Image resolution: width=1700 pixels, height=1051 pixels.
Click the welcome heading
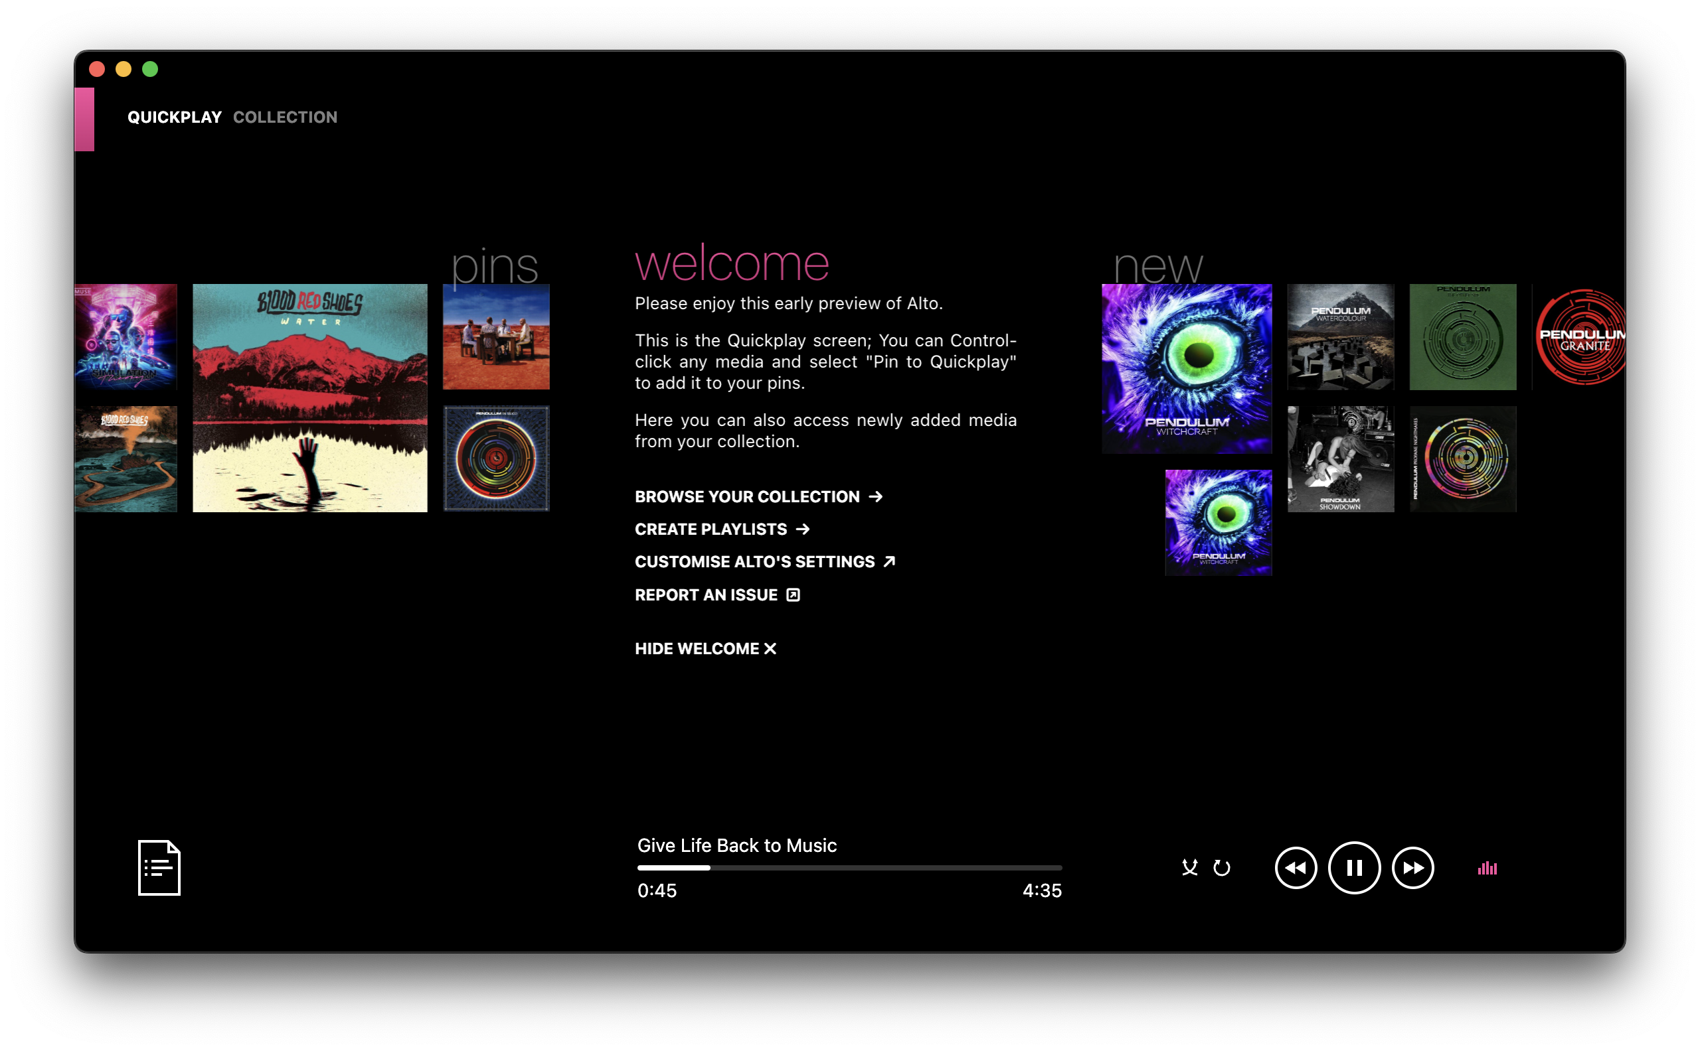coord(732,263)
